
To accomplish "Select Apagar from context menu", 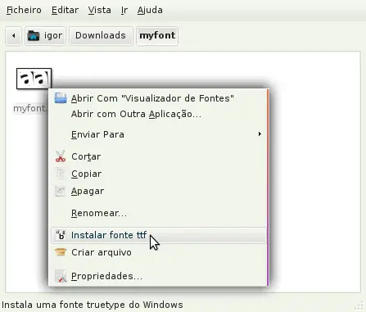I will (x=158, y=191).
